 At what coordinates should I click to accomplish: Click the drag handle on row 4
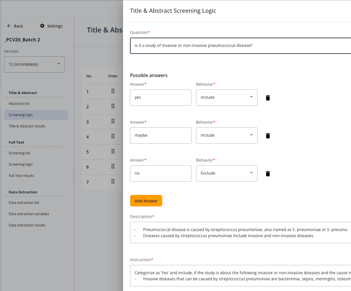point(113,136)
